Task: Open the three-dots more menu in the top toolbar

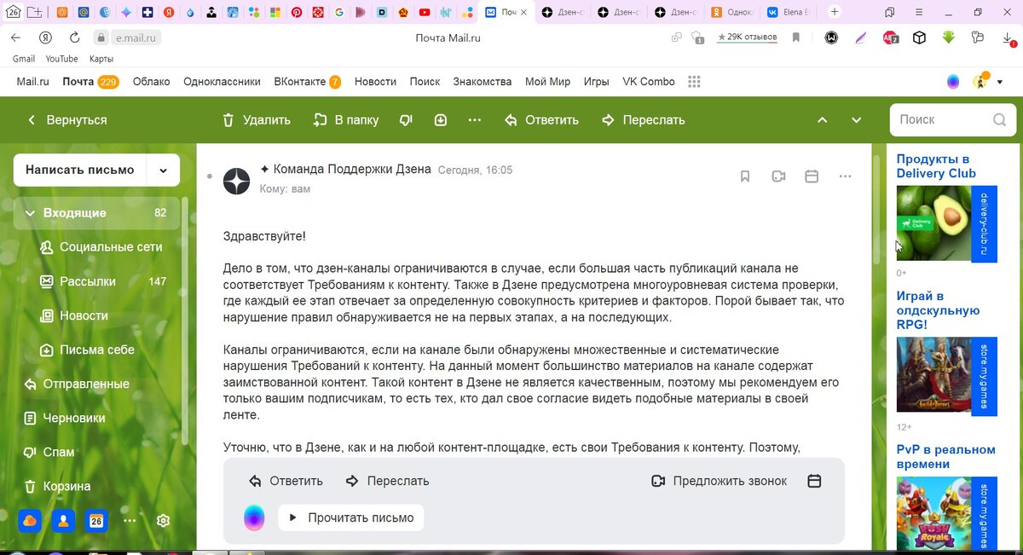Action: click(x=475, y=120)
